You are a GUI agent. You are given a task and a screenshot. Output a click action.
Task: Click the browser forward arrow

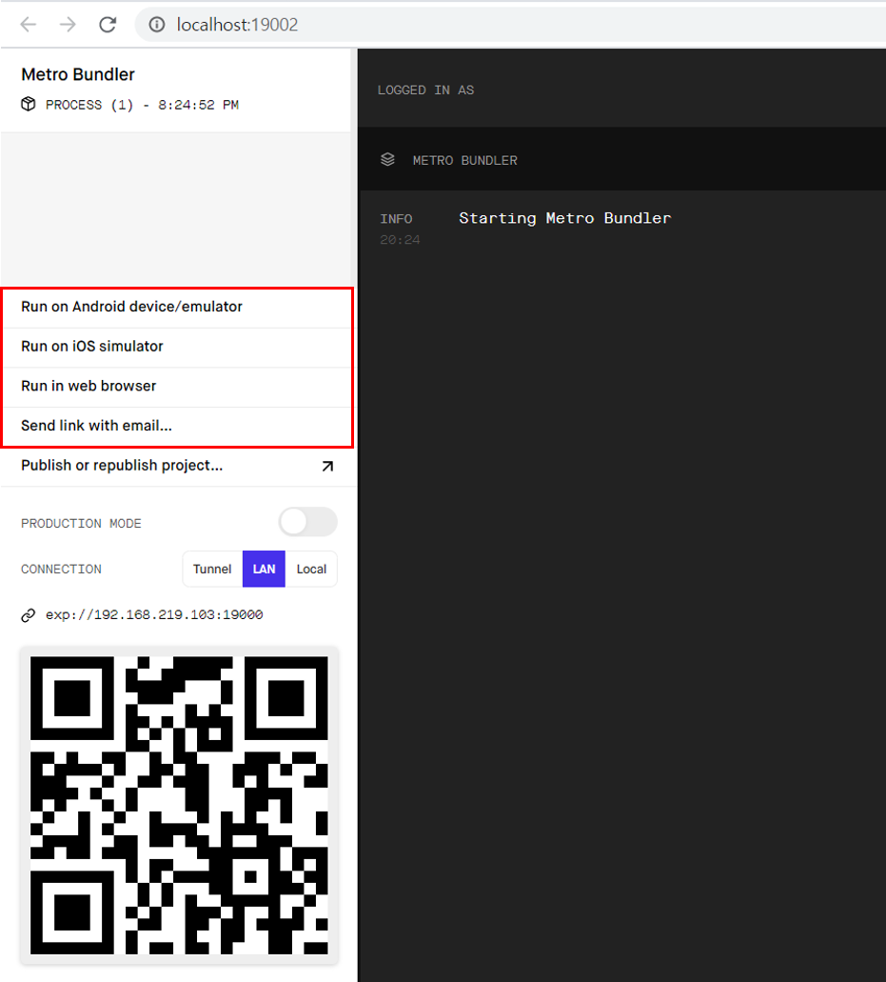click(68, 25)
